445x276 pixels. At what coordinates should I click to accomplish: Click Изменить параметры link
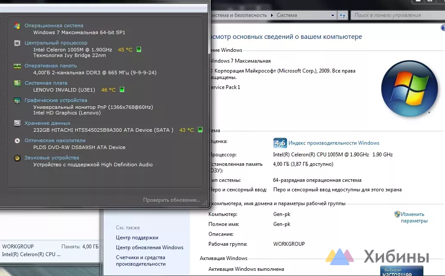pos(414,218)
